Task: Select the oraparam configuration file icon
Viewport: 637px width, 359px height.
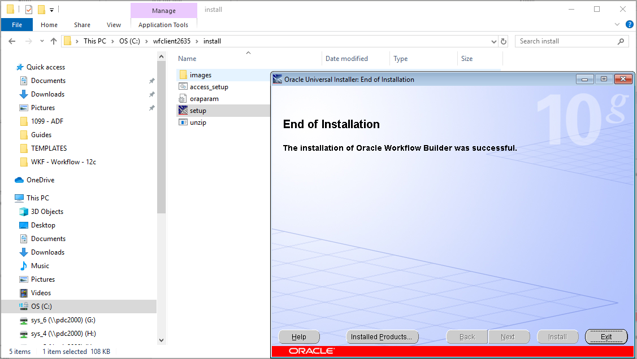Action: point(183,99)
